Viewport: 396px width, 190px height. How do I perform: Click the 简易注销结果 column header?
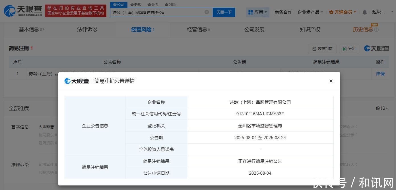[326, 62]
